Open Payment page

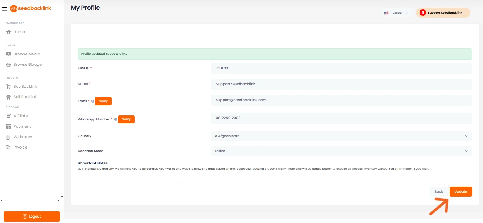tap(22, 127)
